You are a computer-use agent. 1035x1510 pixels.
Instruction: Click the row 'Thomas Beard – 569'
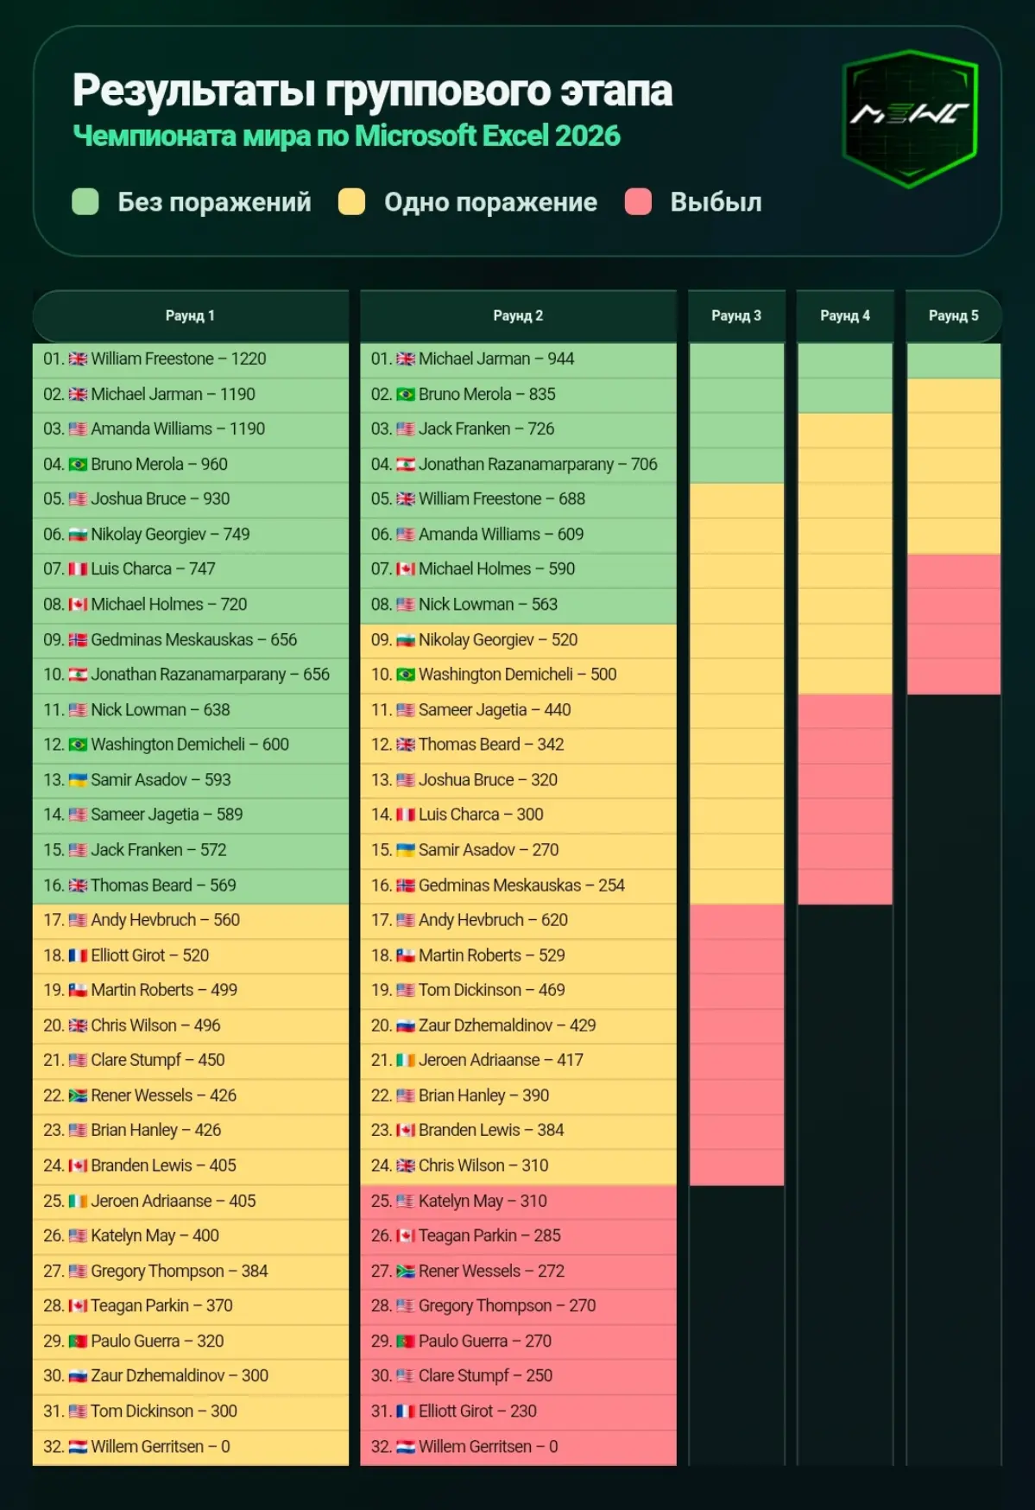pos(191,885)
